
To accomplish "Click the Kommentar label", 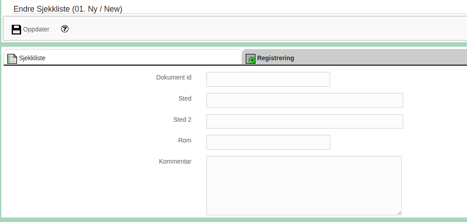I will pos(175,161).
